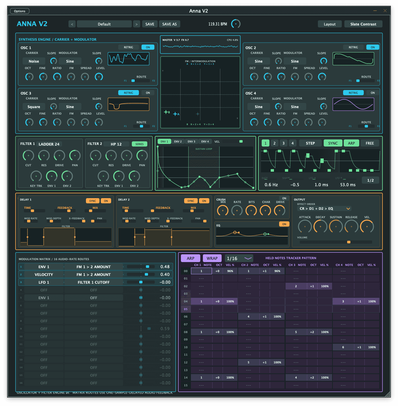The image size is (398, 406).
Task: Click the LFO STEP mode button
Action: (310, 143)
